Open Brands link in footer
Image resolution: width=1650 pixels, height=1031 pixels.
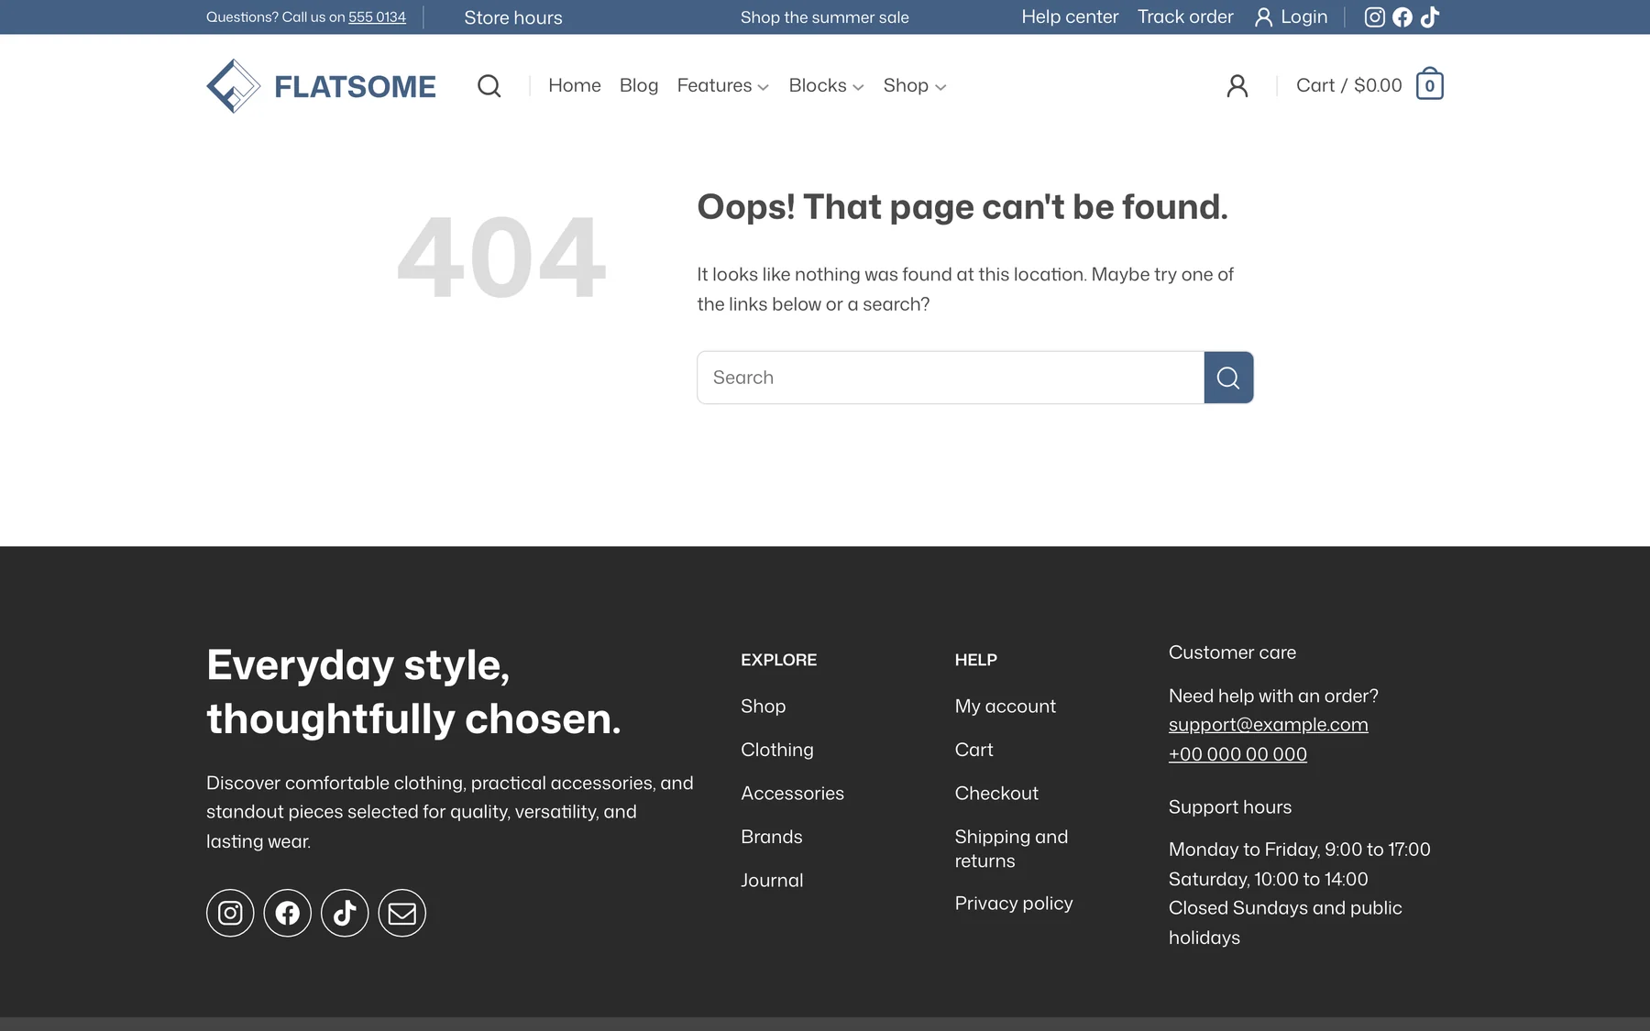click(x=772, y=837)
